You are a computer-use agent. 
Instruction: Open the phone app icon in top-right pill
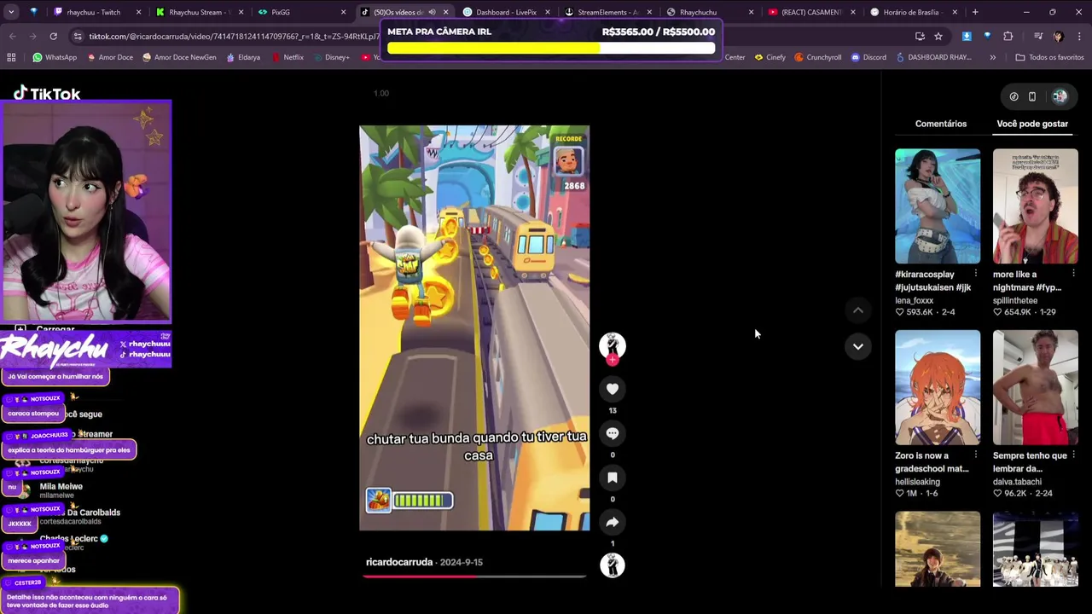coord(1032,96)
